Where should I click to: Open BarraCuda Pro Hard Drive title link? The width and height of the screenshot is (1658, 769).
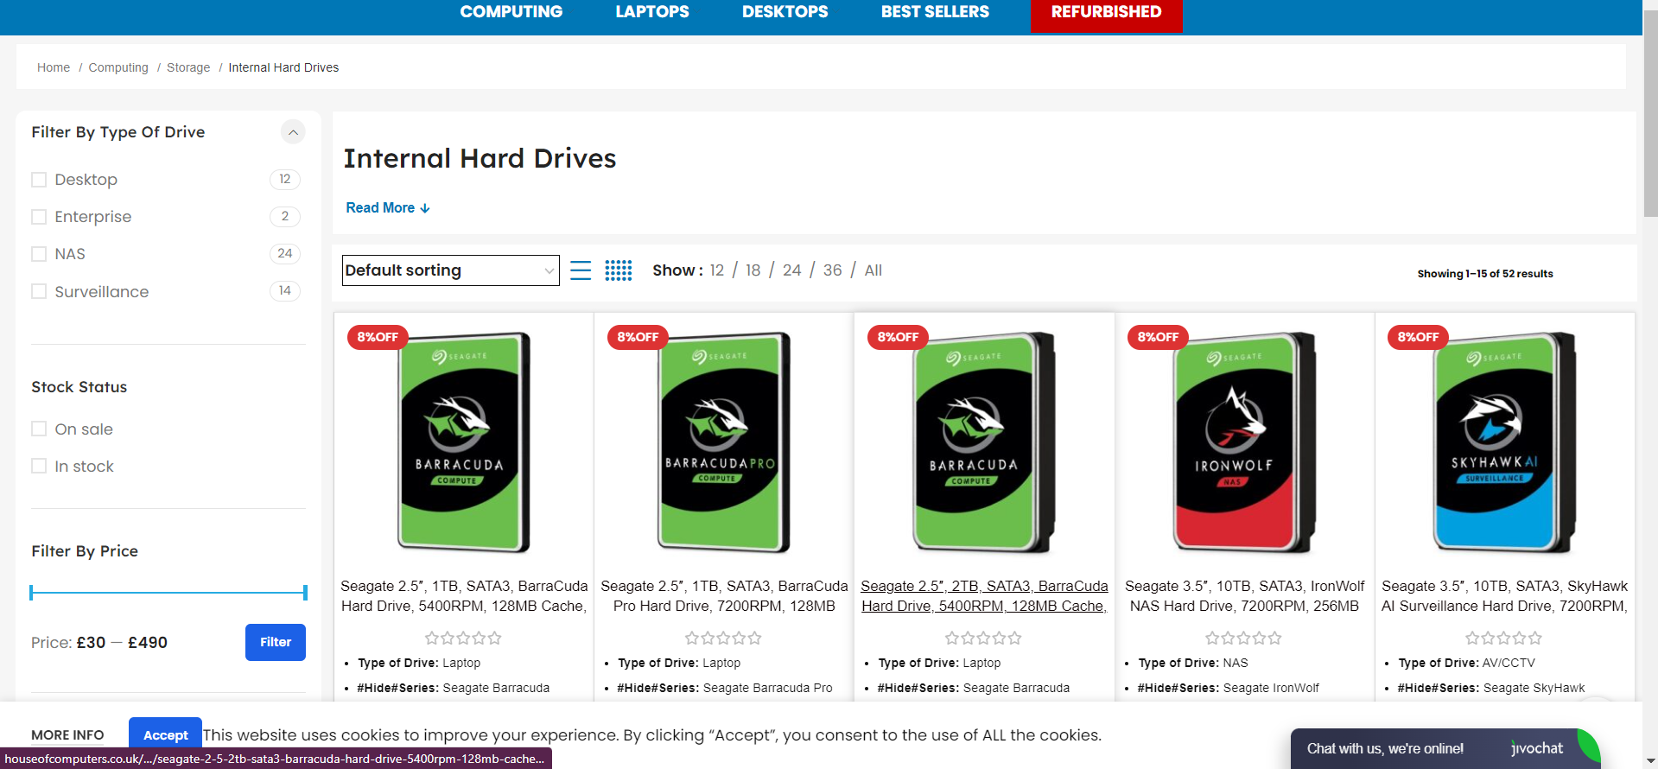724,596
